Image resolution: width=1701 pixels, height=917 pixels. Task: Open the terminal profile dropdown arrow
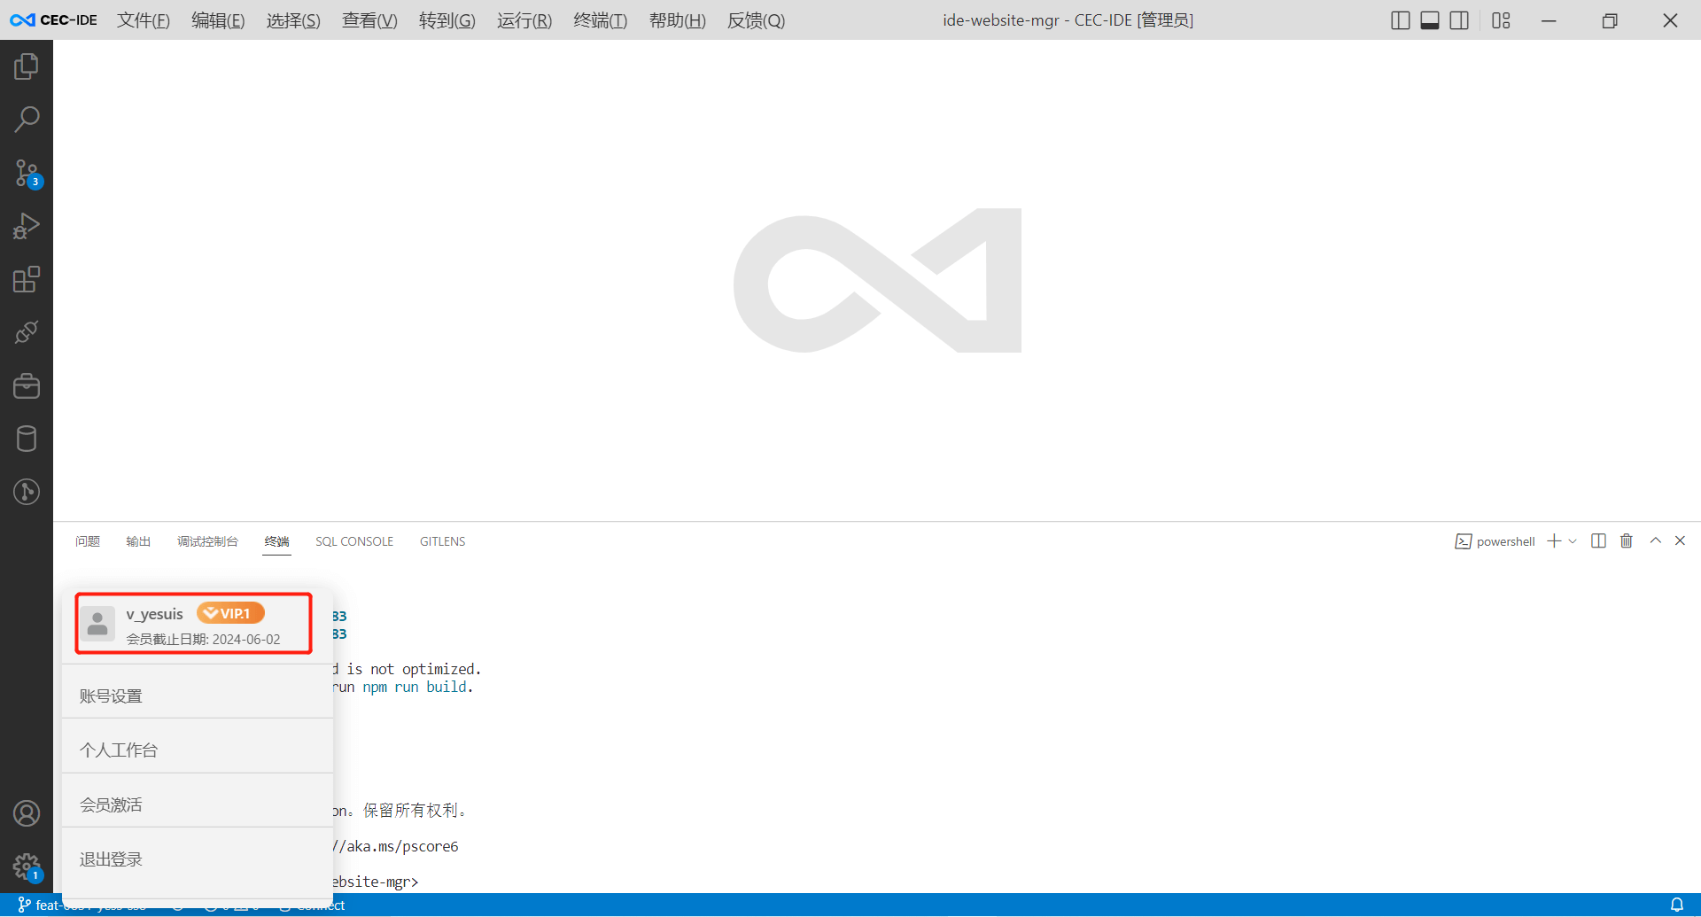(1573, 540)
